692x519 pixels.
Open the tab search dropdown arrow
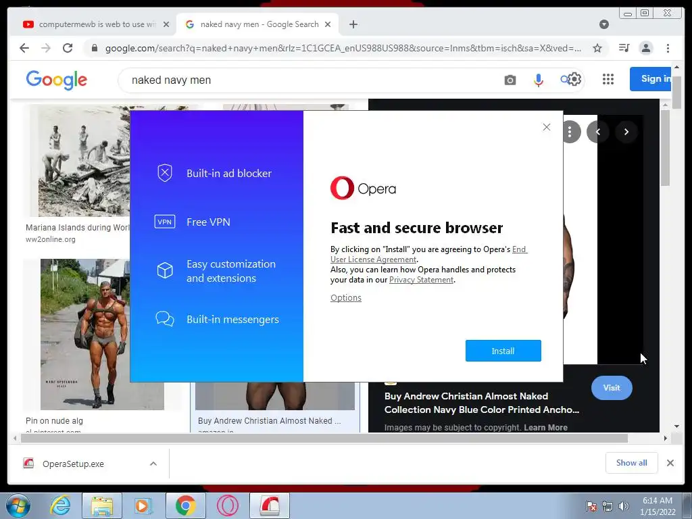(604, 24)
